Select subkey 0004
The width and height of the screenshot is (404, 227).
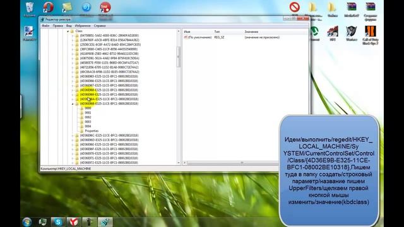[88, 126]
